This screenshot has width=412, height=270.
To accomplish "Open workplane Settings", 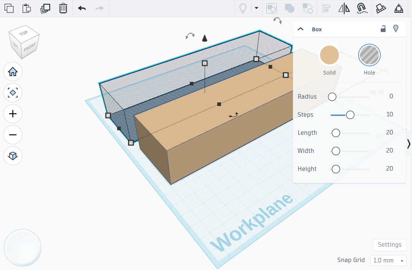I will [389, 245].
